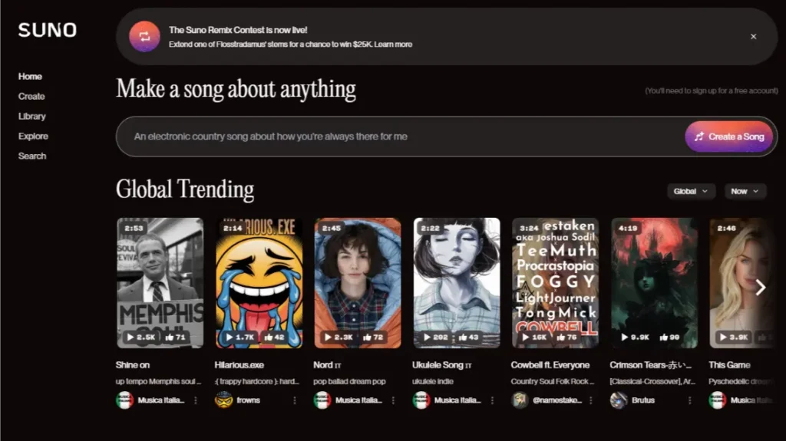The width and height of the screenshot is (786, 441).
Task: Expand the Global region dropdown
Action: tap(691, 191)
